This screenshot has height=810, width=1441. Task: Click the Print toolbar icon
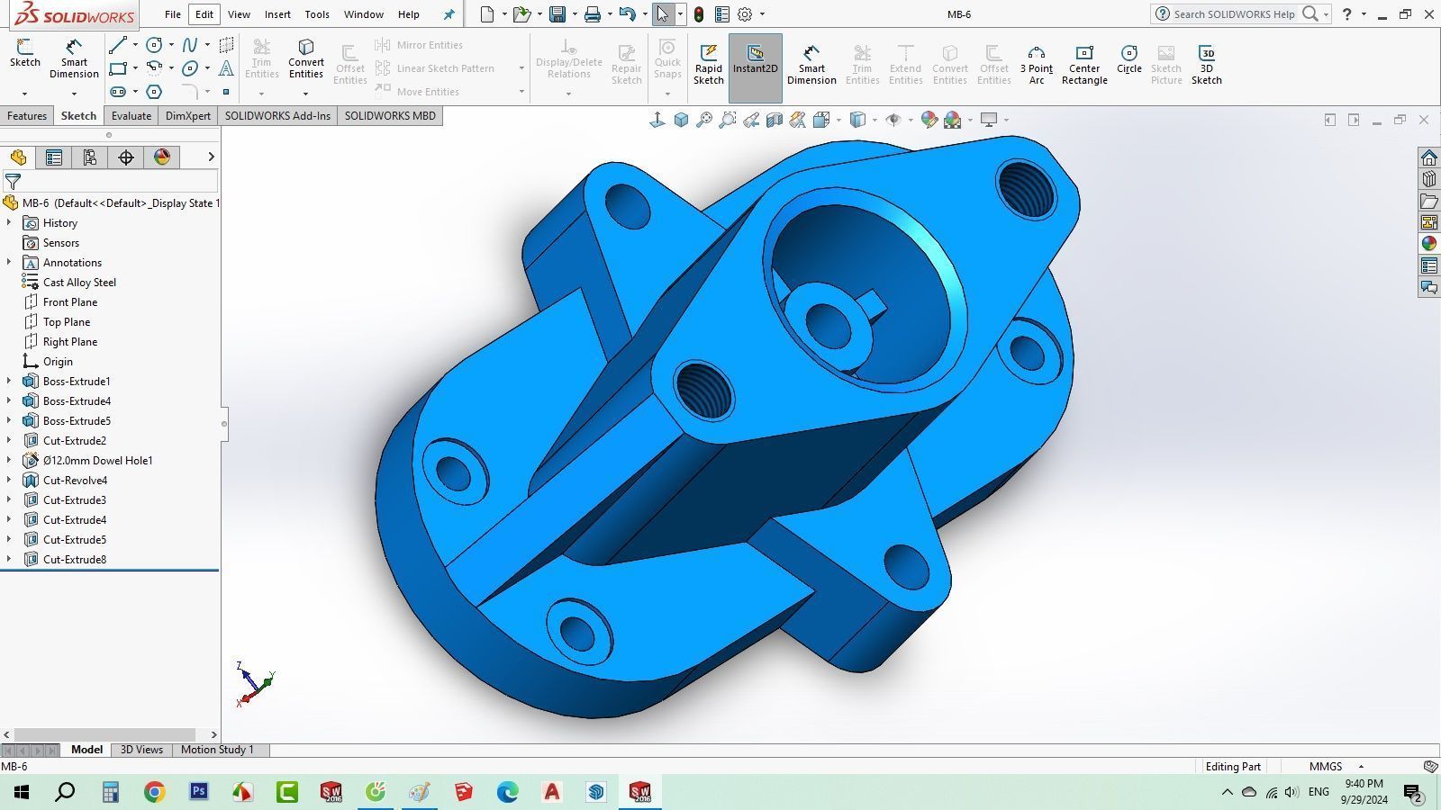[592, 14]
